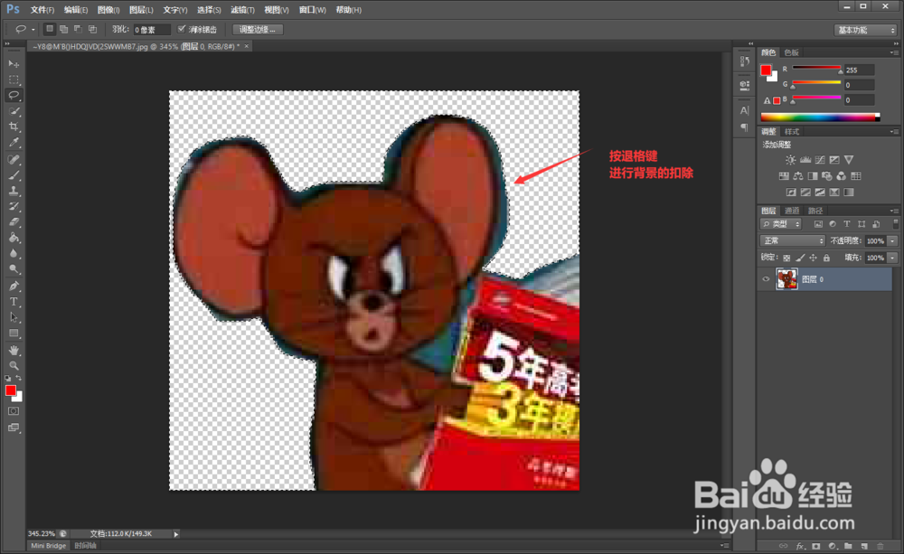Screen dimensions: 904x554
Task: Choose Intersect with Selection mode
Action: (x=92, y=29)
